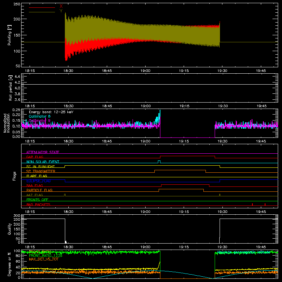Screen dimensions: 282x282
Task: Select the cyan 'Collimator 8' legend entry
Action: [39, 116]
